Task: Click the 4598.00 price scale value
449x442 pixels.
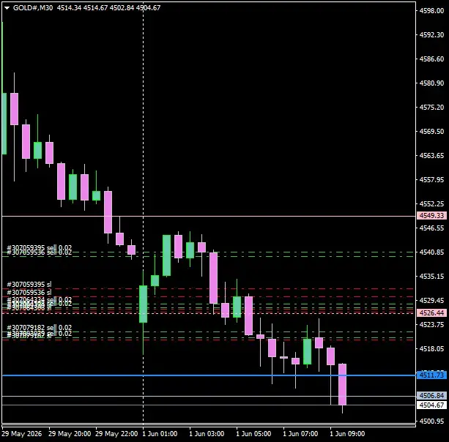Action: (431, 10)
